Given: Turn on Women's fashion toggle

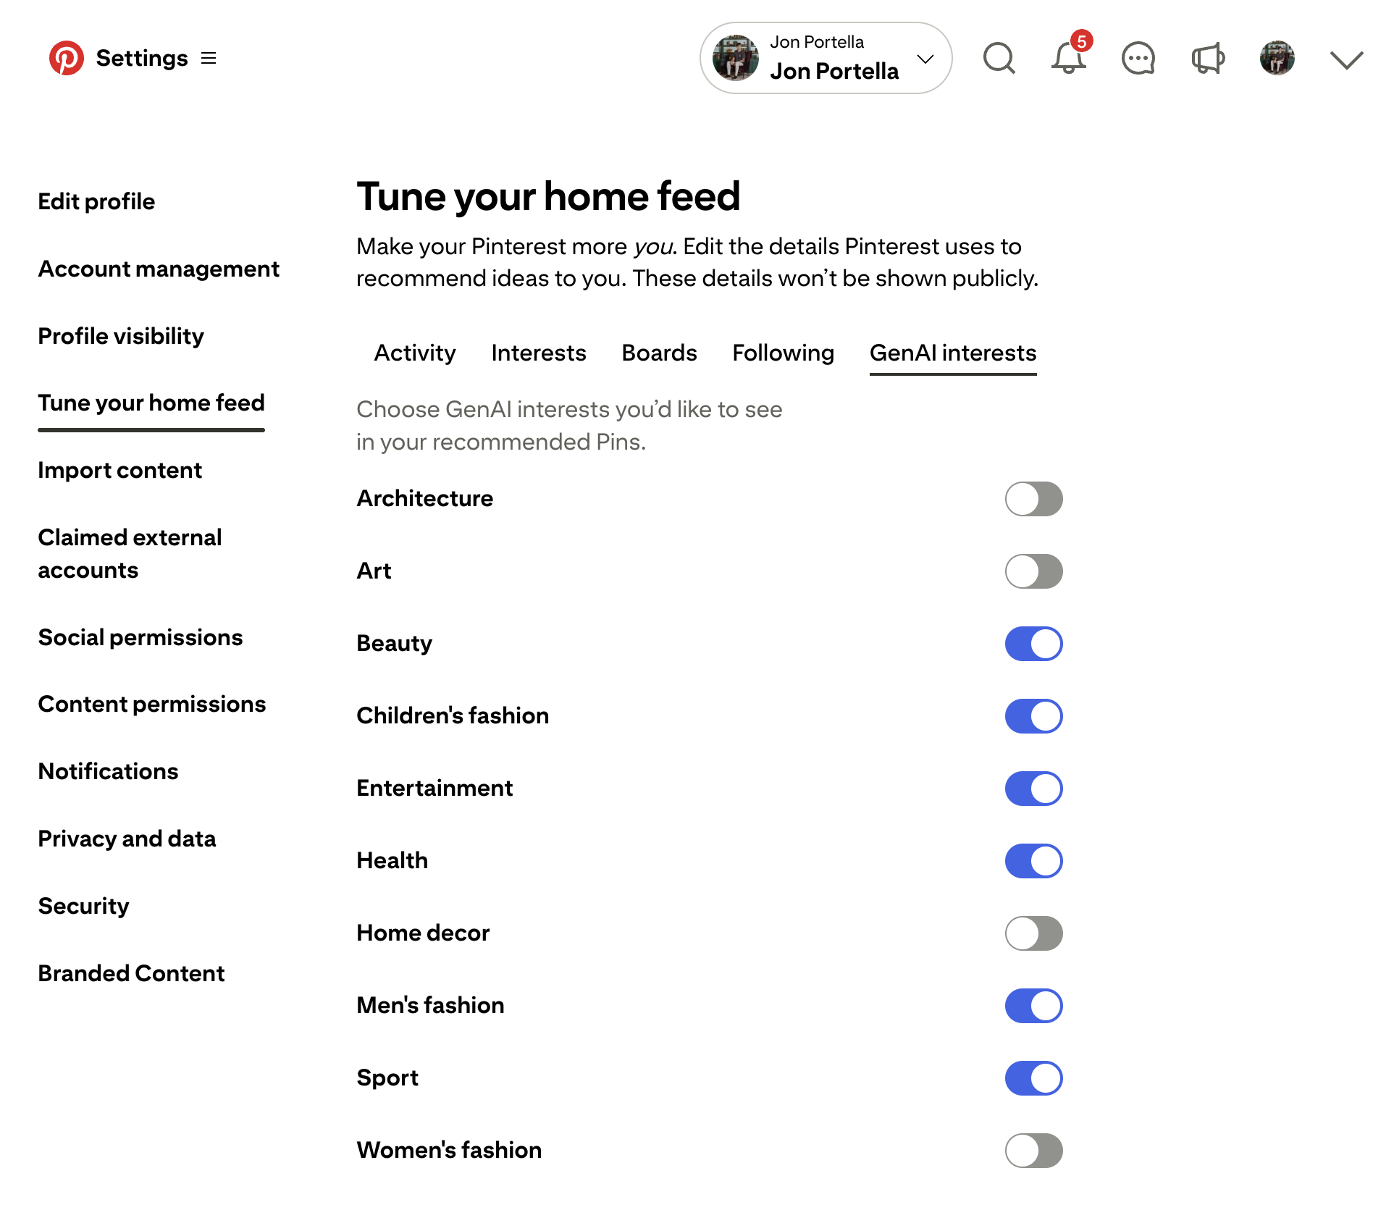Looking at the screenshot, I should tap(1033, 1151).
